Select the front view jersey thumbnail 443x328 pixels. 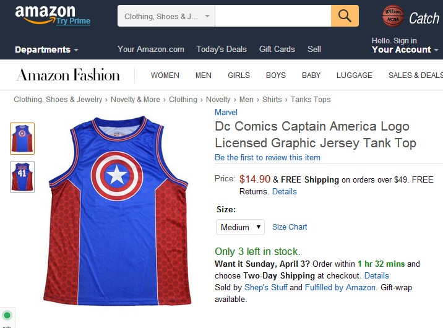22,138
